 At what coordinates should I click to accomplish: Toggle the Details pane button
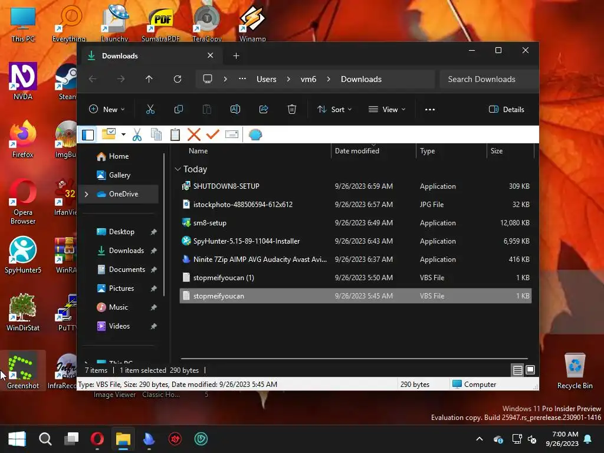click(507, 109)
